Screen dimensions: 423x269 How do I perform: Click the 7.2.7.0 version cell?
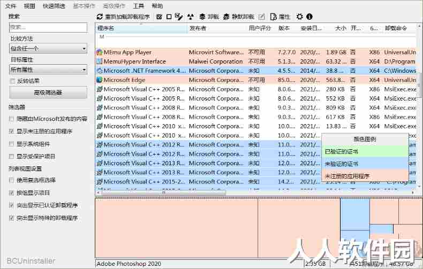pyautogui.click(x=287, y=52)
